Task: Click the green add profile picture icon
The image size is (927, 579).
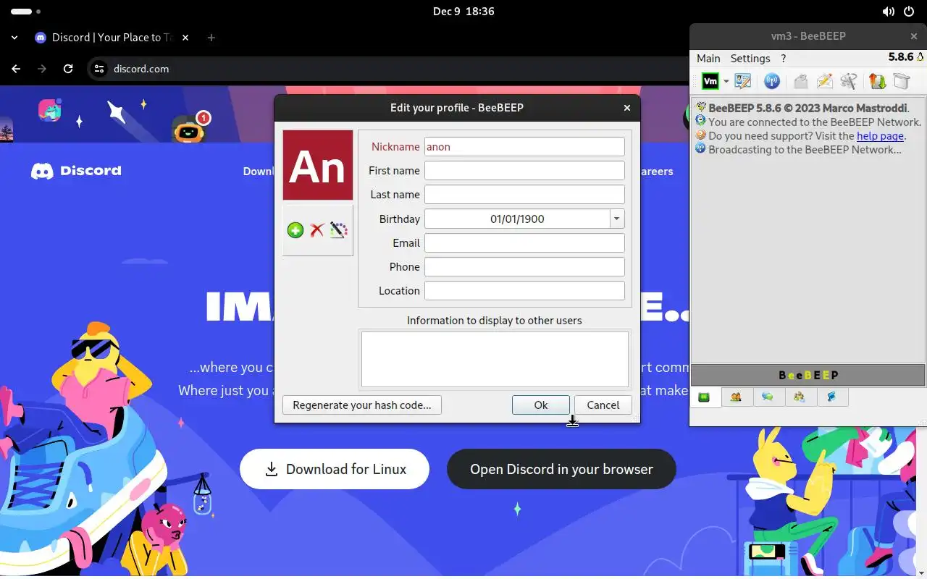Action: click(x=295, y=230)
